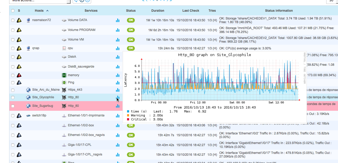This screenshot has height=163, width=338.
Task: Click the spider web icon for Https_443
Action: coord(64,90)
